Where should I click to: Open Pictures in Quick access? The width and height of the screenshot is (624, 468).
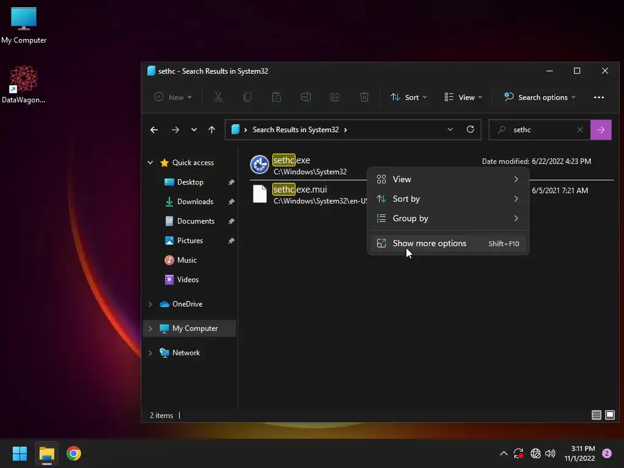click(190, 240)
